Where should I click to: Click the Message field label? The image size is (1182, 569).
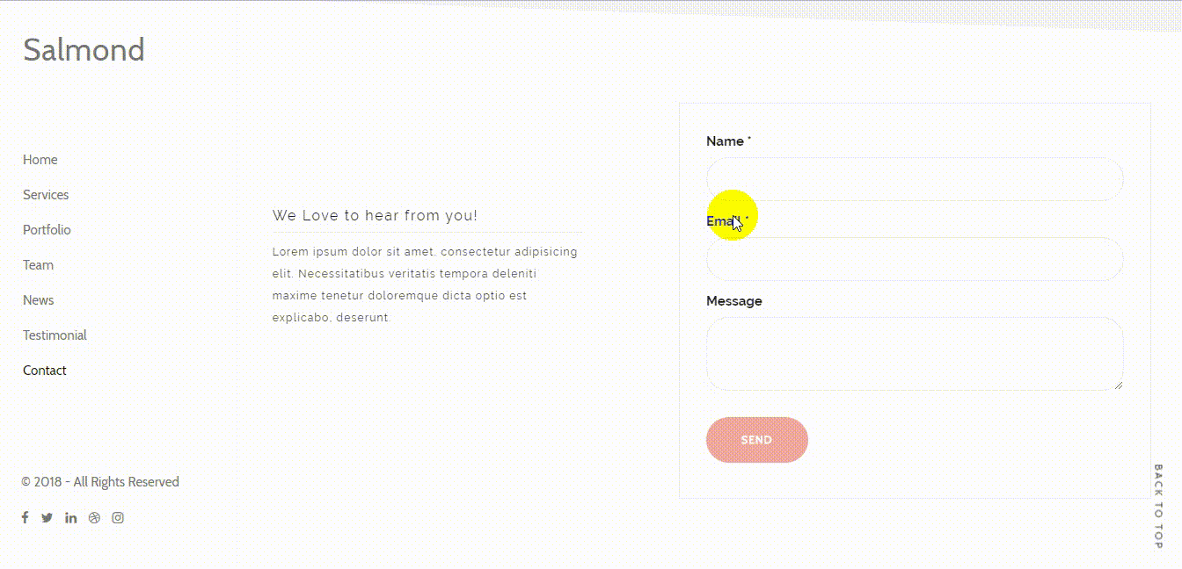734,301
